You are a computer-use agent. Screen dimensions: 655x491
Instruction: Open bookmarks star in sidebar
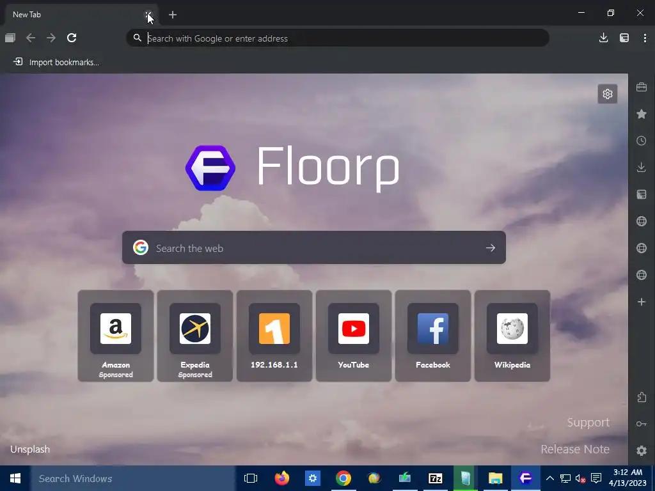[x=642, y=114]
